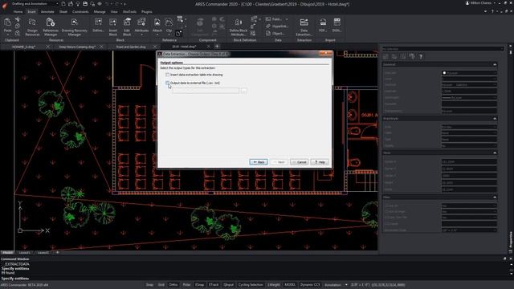Open the Drafting and Annotation workspace dropdown
Viewport: 514px width, 289px height.
tap(34, 4)
